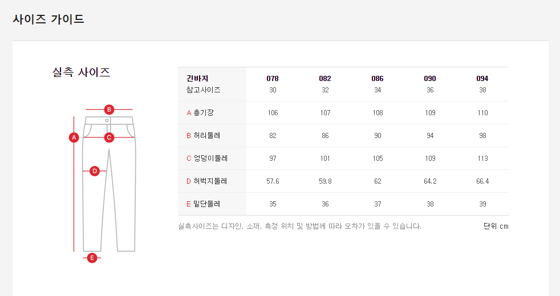560x296 pixels.
Task: Click the C 엉덩이둘레 row label
Action: 206,159
